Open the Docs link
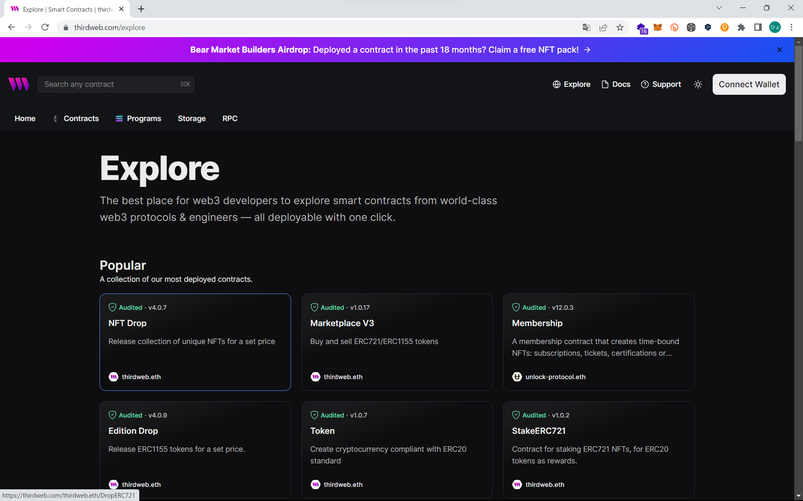This screenshot has height=501, width=803. coord(616,84)
